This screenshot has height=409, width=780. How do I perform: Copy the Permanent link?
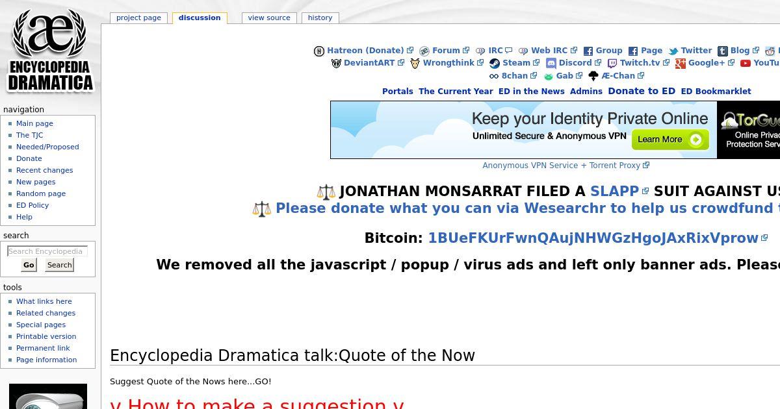(43, 348)
